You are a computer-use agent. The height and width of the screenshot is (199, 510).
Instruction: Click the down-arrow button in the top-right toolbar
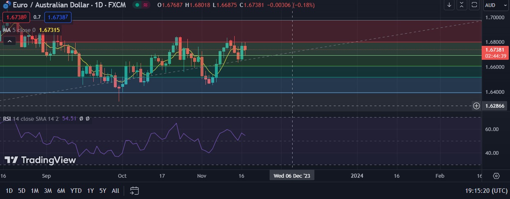pos(449,5)
